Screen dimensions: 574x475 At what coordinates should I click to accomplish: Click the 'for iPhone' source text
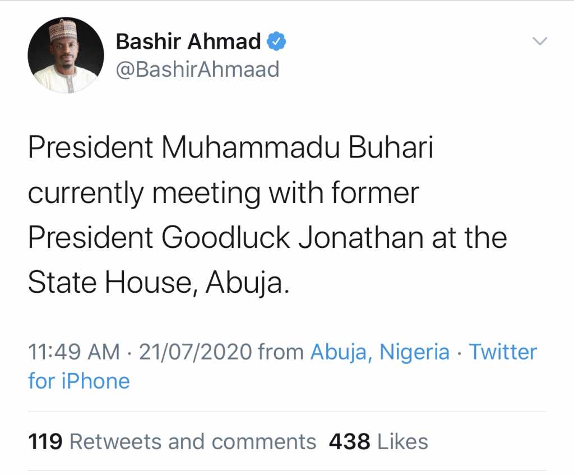(79, 381)
